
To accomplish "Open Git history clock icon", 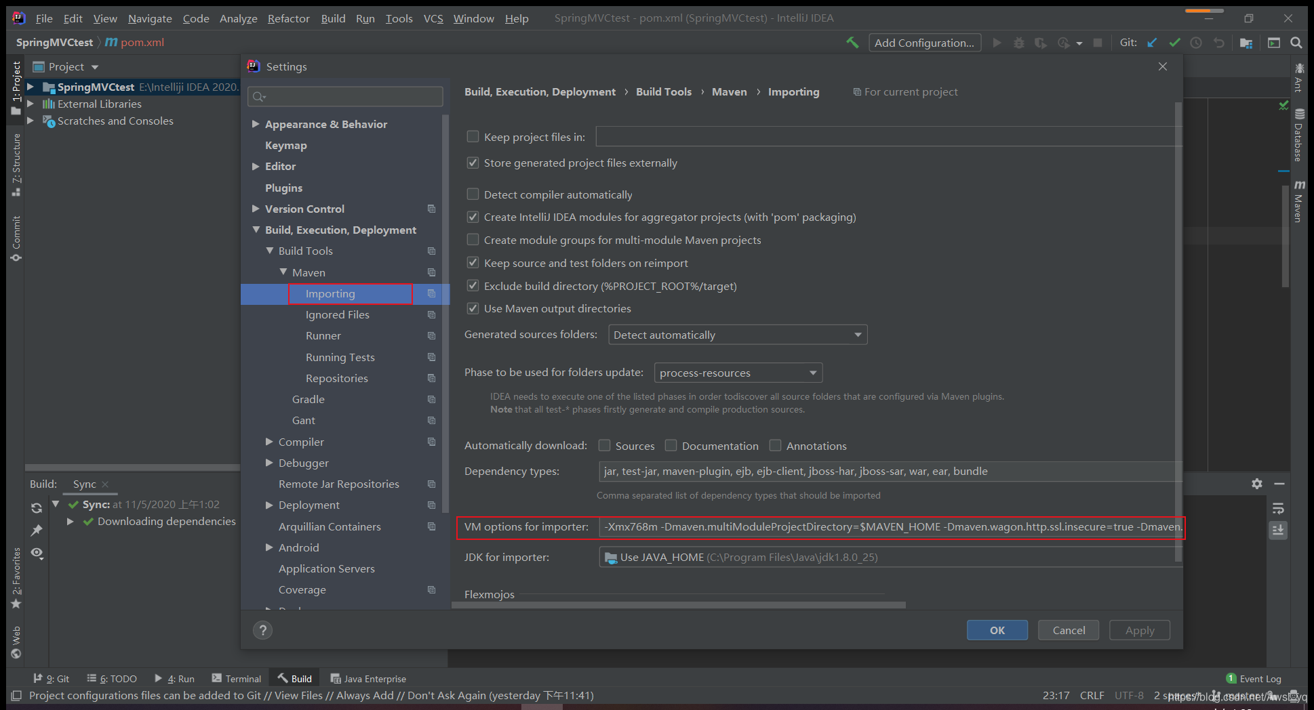I will coord(1196,43).
